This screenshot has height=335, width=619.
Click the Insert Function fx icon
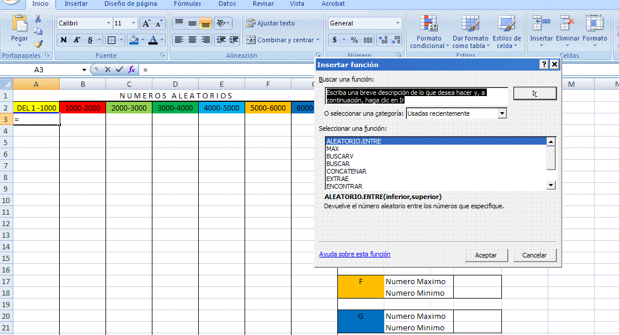[x=132, y=69]
